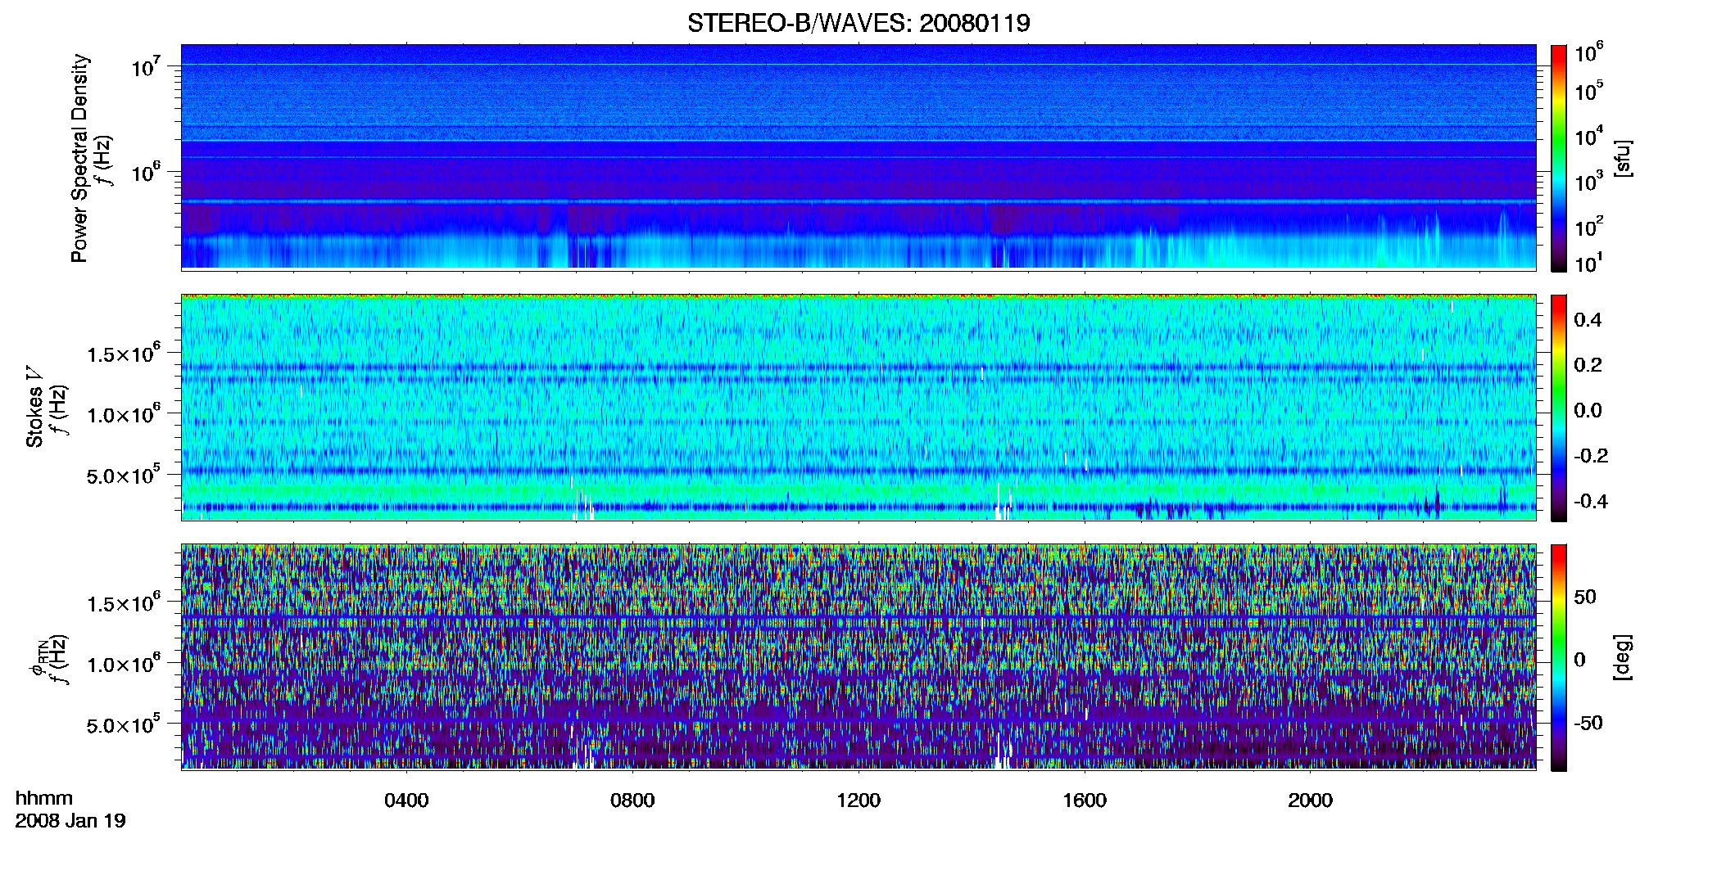Click the hhmm axis label

click(44, 799)
